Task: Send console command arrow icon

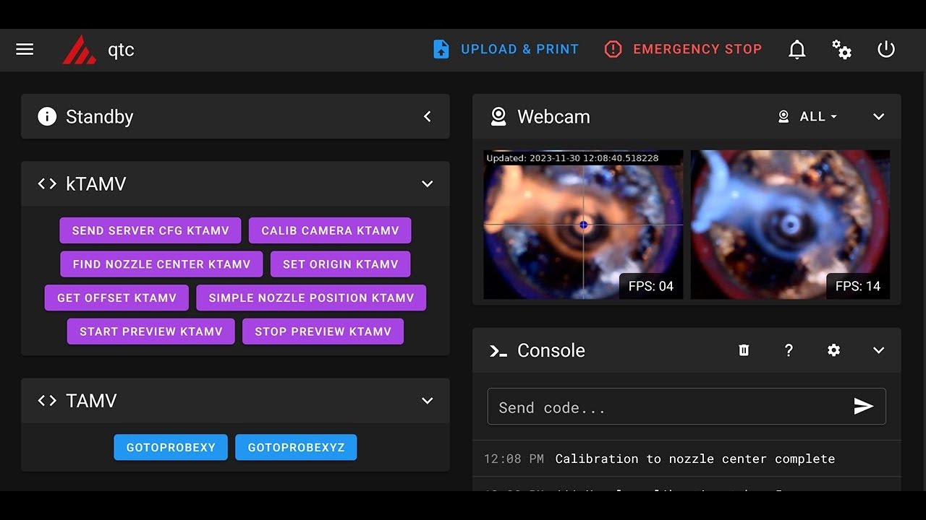Action: [864, 407]
